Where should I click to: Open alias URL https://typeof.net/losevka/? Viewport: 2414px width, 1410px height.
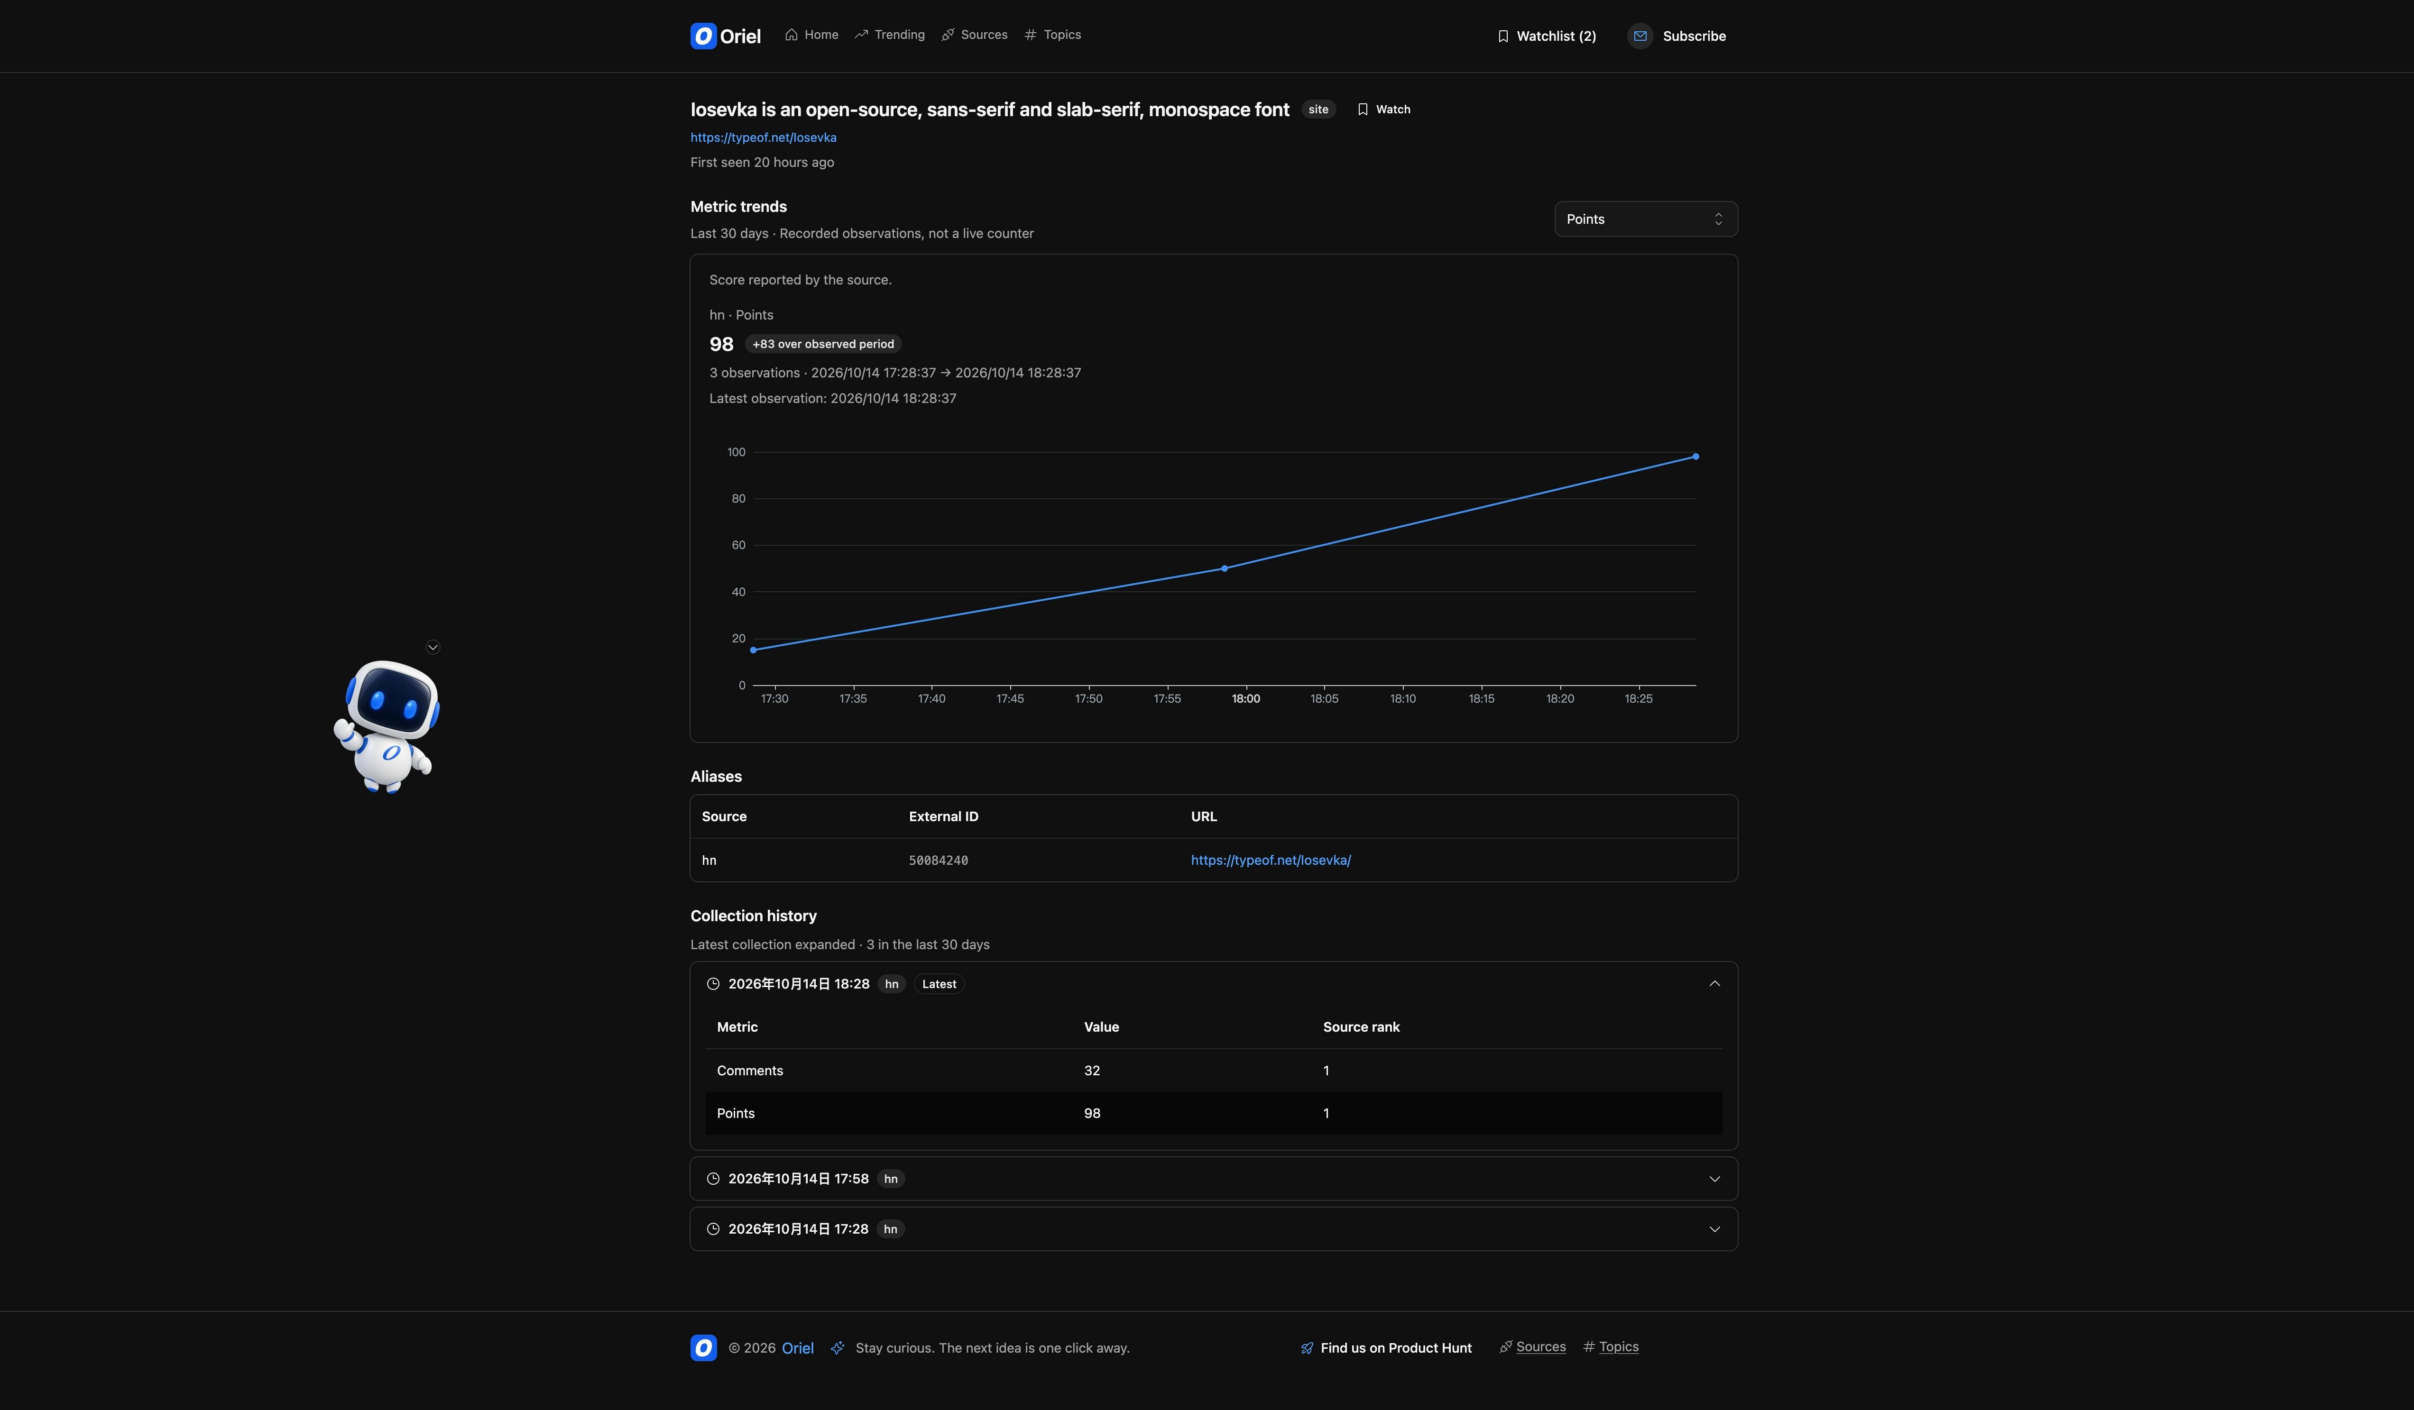tap(1270, 860)
